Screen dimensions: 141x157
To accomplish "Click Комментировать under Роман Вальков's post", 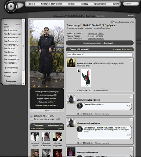I will pyautogui.click(x=101, y=91).
